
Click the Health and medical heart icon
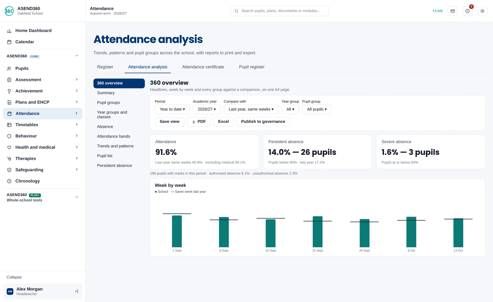coord(9,147)
